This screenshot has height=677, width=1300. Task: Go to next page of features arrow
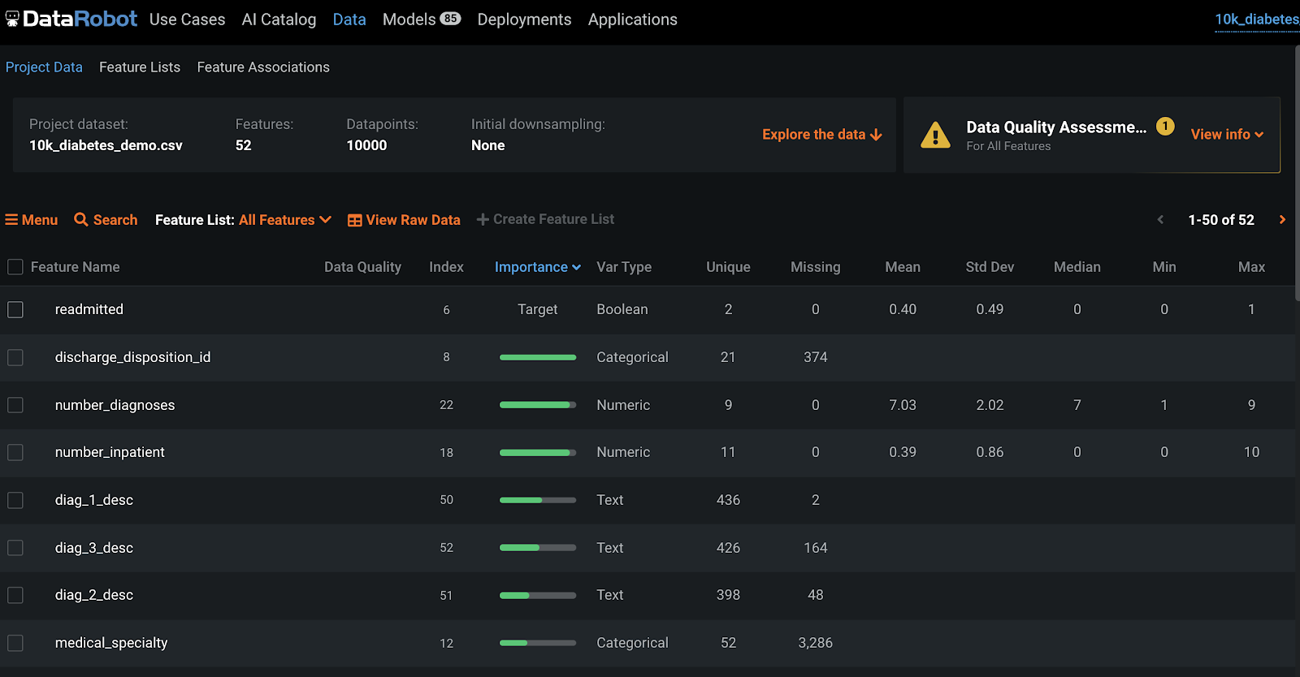(1282, 220)
